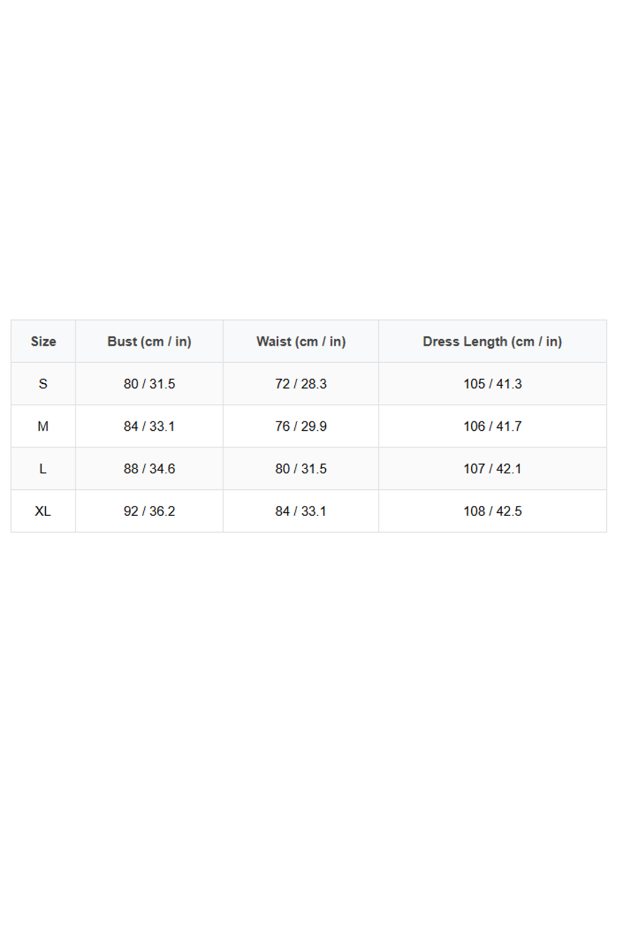Click the Bust (cm / in) header
This screenshot has width=623, height=935.
tap(149, 341)
